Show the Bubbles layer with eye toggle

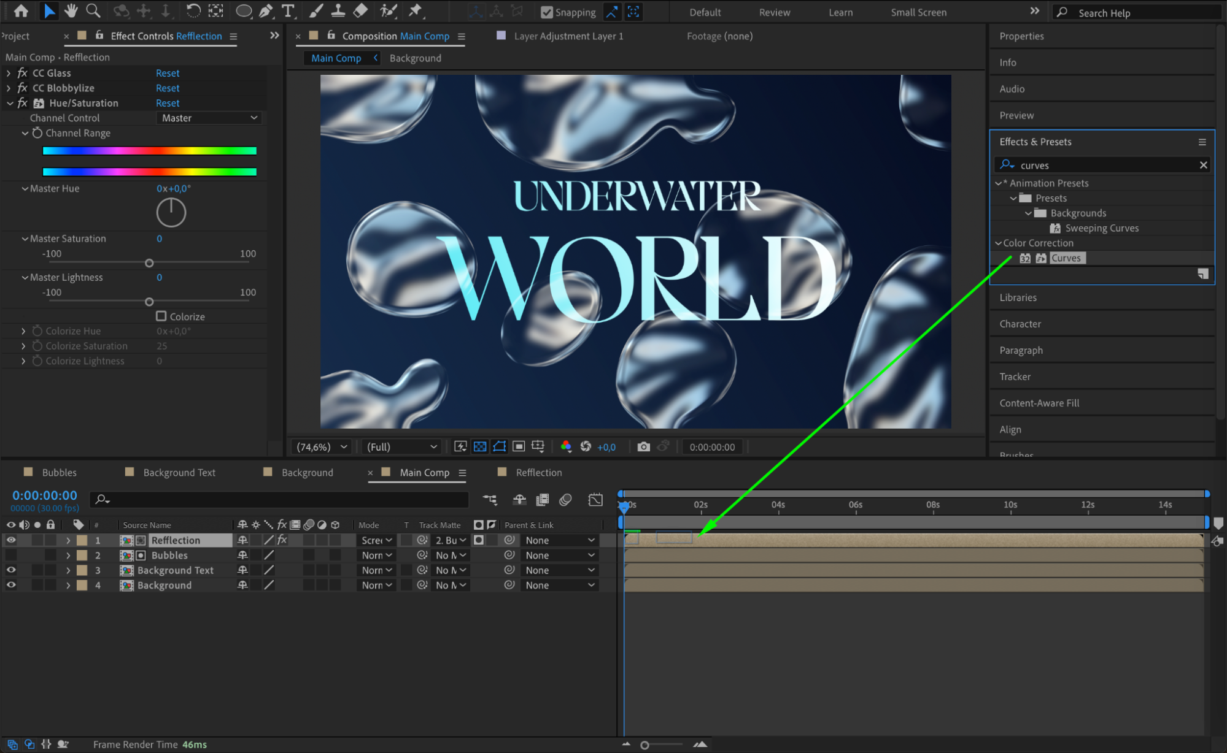[11, 555]
